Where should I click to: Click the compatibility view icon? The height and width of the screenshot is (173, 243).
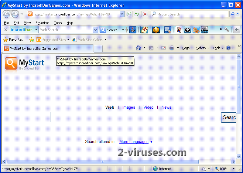pos(129,14)
